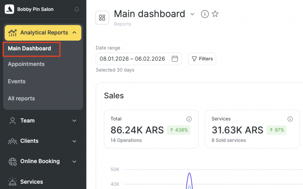Image resolution: width=303 pixels, height=189 pixels.
Task: Open the Main dashboard title dropdown arrow
Action: tap(192, 14)
